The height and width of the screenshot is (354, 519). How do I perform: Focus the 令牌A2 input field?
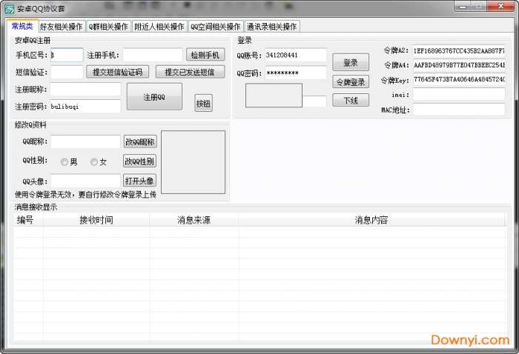pyautogui.click(x=459, y=51)
